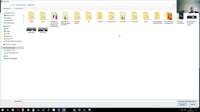200x112 pixels.
Task: Select the WIN- network computer
Action: 12,58
